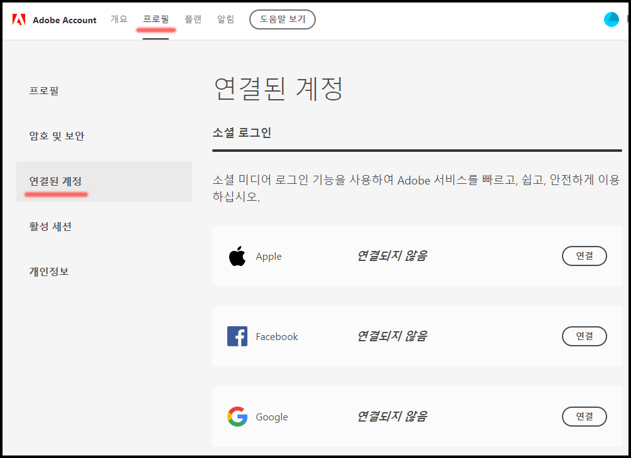
Task: Select 연결된 계정 in the sidebar
Action: pos(104,181)
